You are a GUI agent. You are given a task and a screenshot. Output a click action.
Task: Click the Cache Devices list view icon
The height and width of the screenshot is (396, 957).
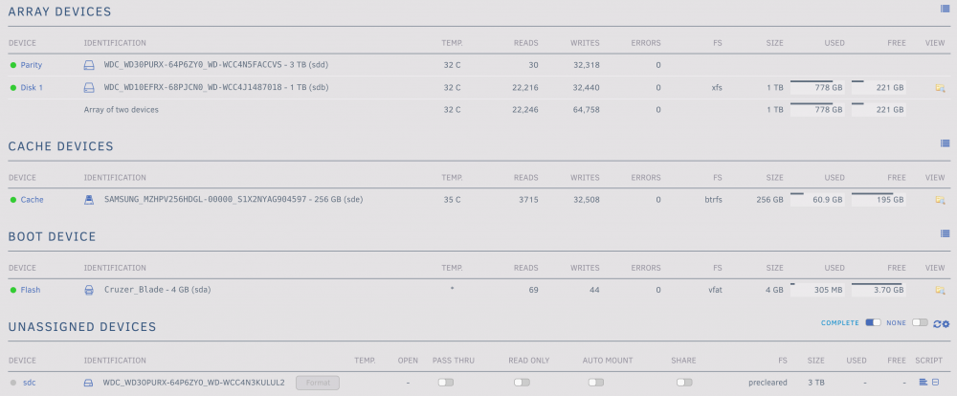click(x=945, y=143)
